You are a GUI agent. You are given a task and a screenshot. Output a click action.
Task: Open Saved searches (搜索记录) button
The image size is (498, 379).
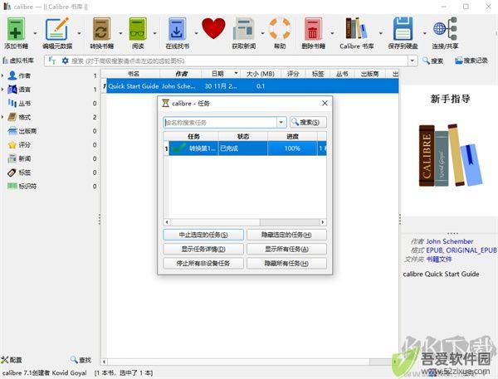(x=471, y=61)
